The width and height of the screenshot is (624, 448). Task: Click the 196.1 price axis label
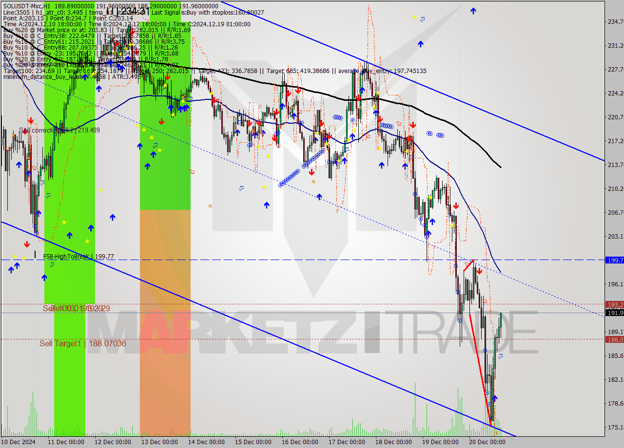(615, 284)
